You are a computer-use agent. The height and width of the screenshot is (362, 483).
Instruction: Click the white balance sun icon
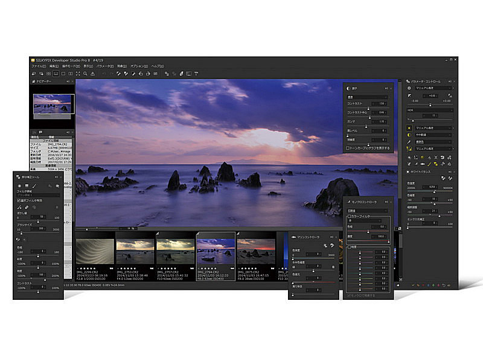[x=409, y=128]
